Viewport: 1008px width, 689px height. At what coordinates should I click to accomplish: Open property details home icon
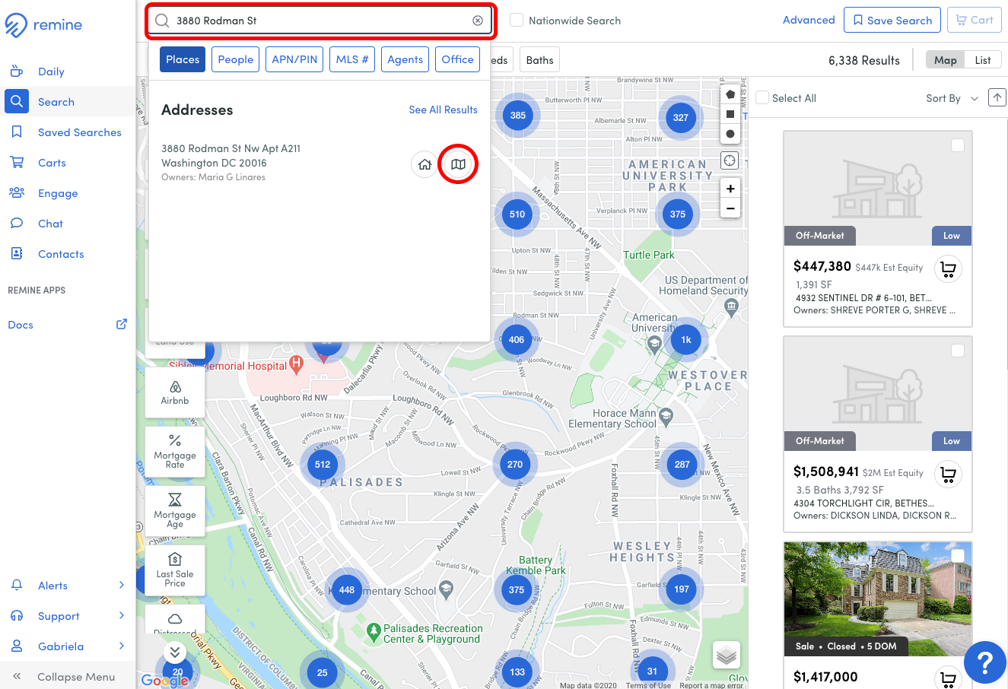[425, 164]
